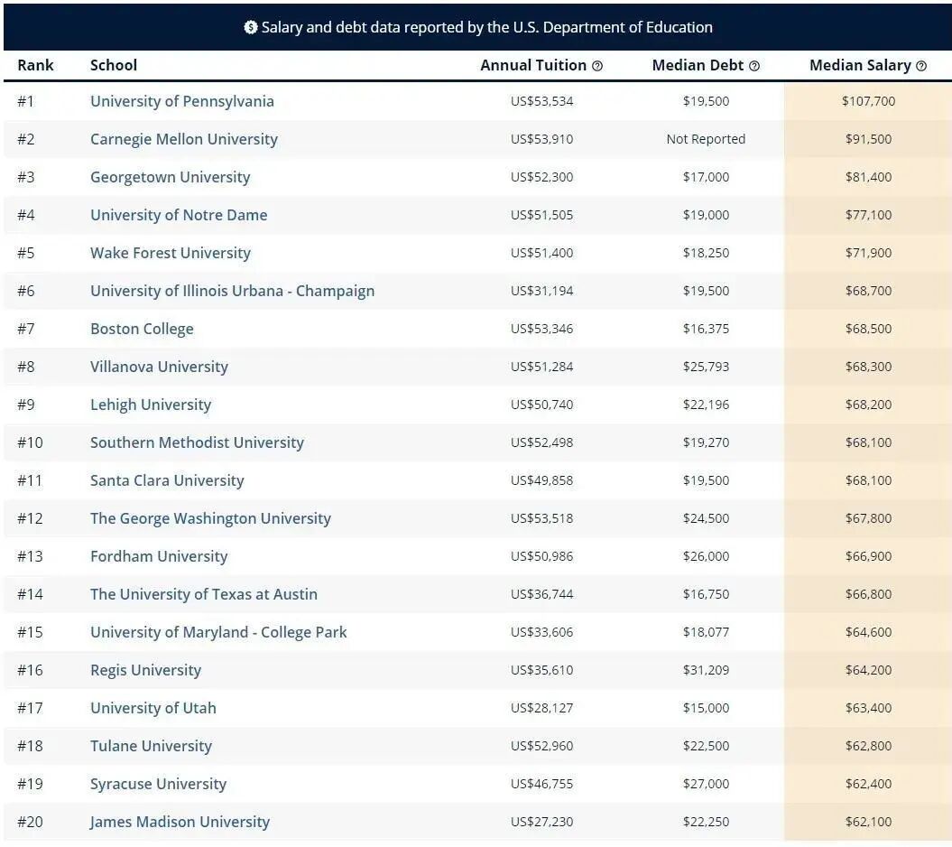Open University of Pennsylvania link
Screen dimensions: 952x847
182,101
